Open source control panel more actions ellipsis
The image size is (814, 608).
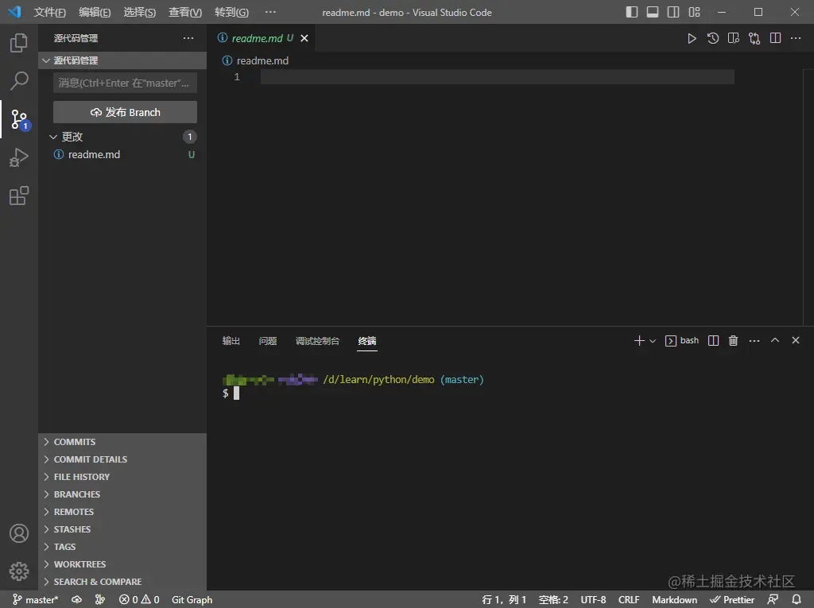tap(188, 38)
